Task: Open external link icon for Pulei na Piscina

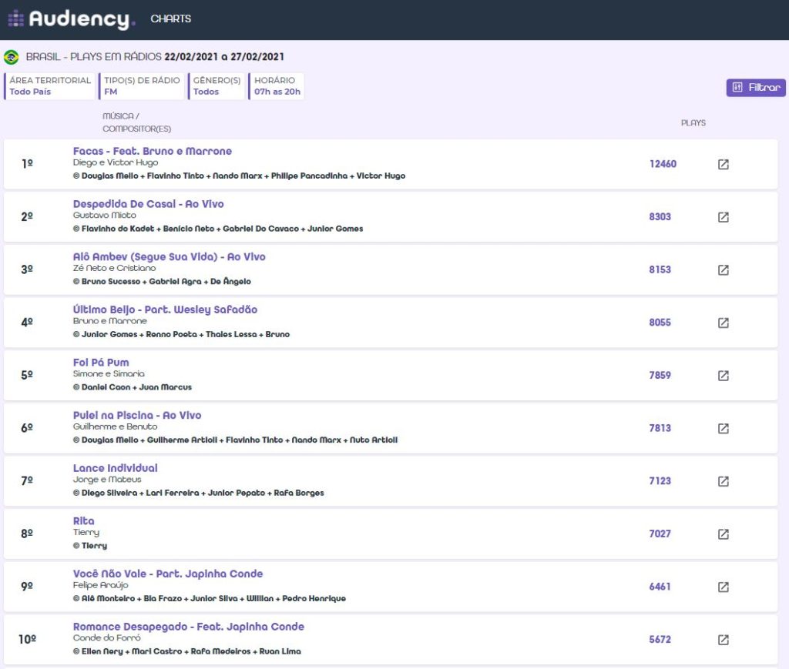Action: click(723, 428)
